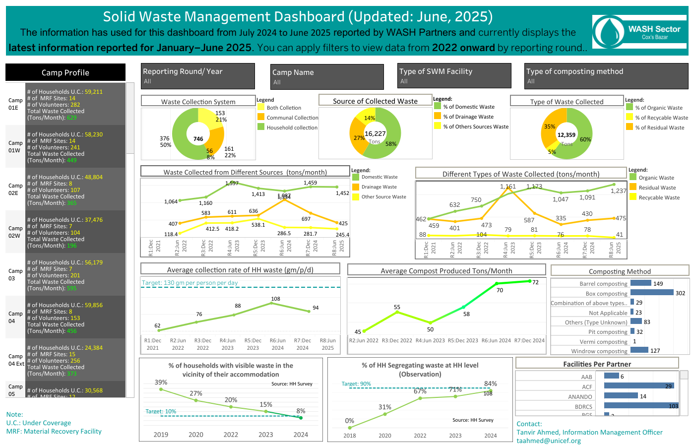Click the Household collection green legend swatch
This screenshot has width=694, height=446.
(261, 127)
